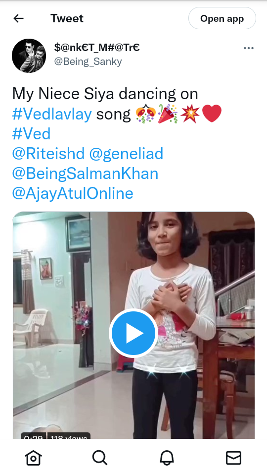267x476 pixels.
Task: Open the messages envelope icon
Action: pyautogui.click(x=234, y=458)
